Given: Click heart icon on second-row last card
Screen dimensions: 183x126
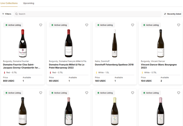Looking at the screenshot, I should (x=178, y=93).
